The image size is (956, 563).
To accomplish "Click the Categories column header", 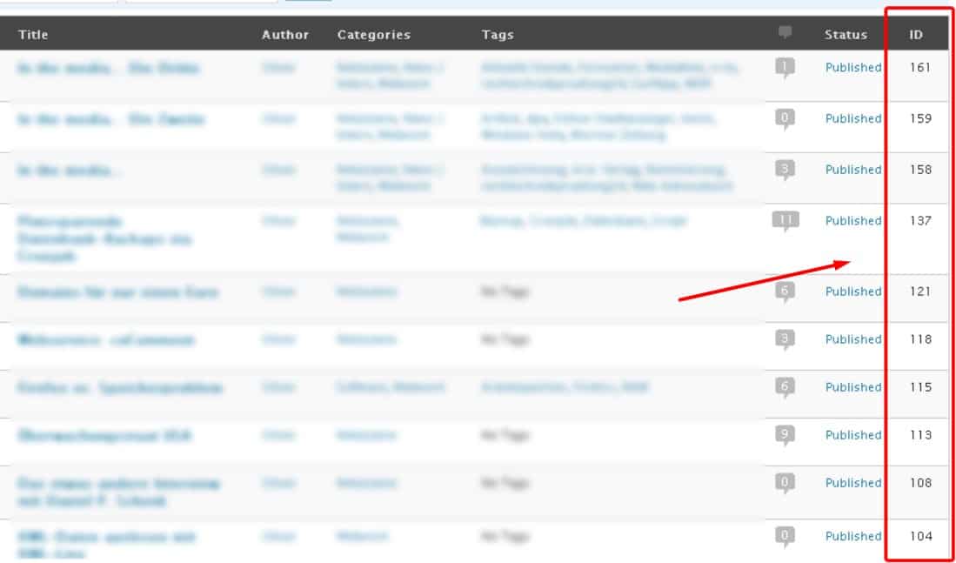I will (x=374, y=35).
